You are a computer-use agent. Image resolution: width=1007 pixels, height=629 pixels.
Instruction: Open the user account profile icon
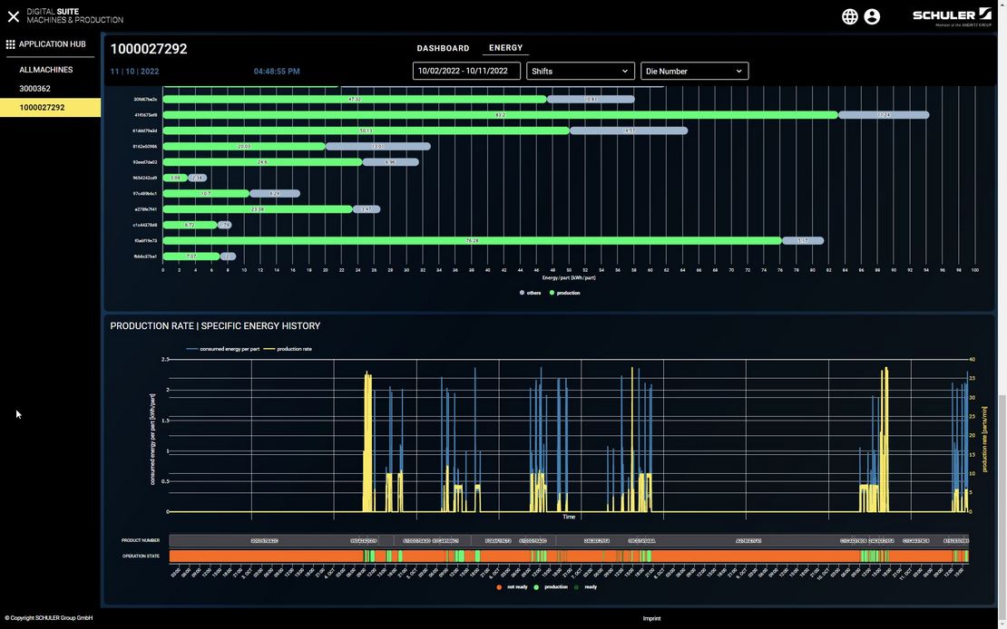point(872,16)
